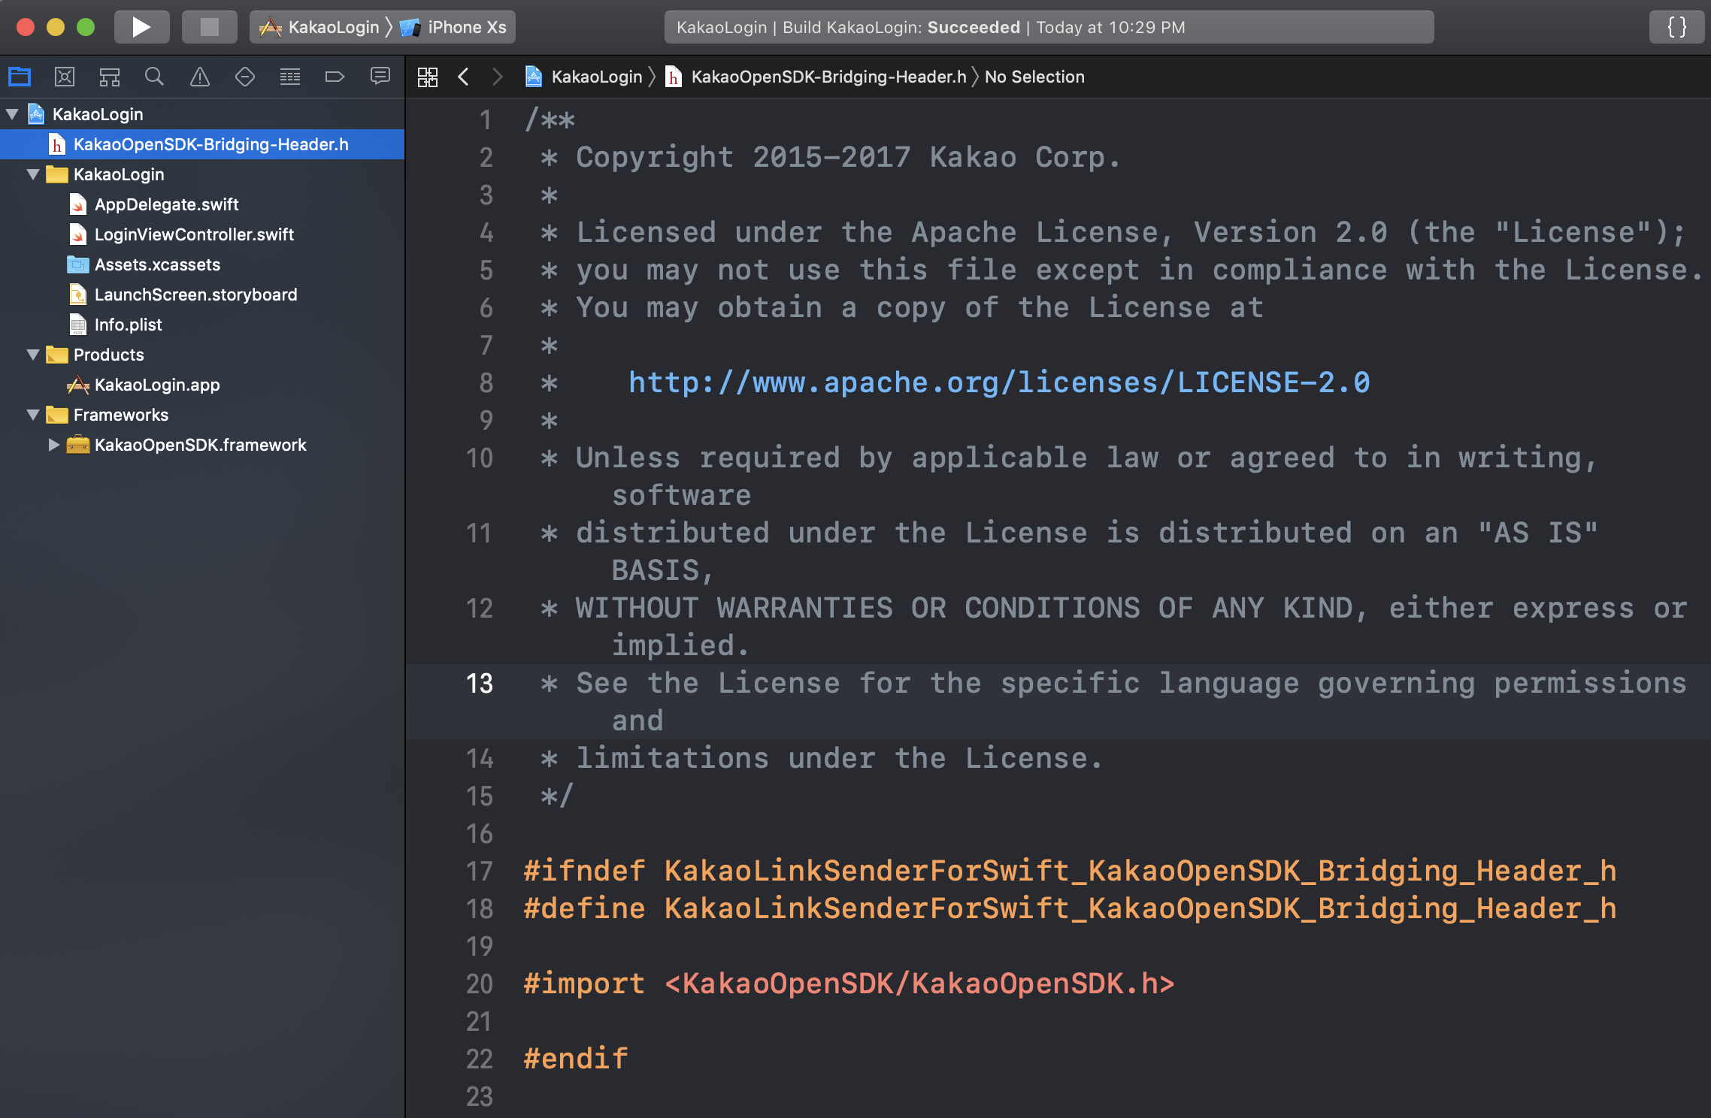Collapse the Frameworks group
The width and height of the screenshot is (1711, 1118).
[33, 415]
